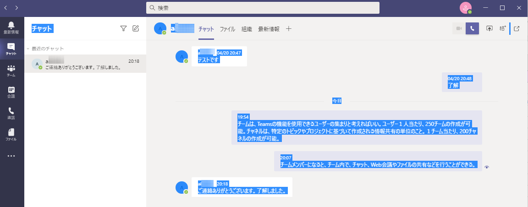Minimize the Teams window
The image size is (528, 207).
point(485,8)
